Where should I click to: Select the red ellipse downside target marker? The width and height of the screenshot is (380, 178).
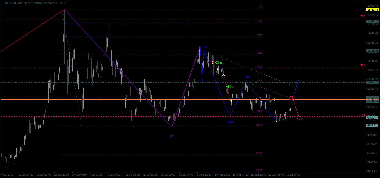tap(299, 118)
